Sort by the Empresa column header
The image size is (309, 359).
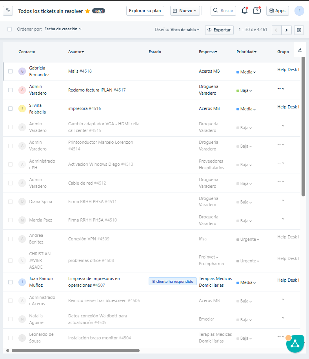(x=208, y=52)
